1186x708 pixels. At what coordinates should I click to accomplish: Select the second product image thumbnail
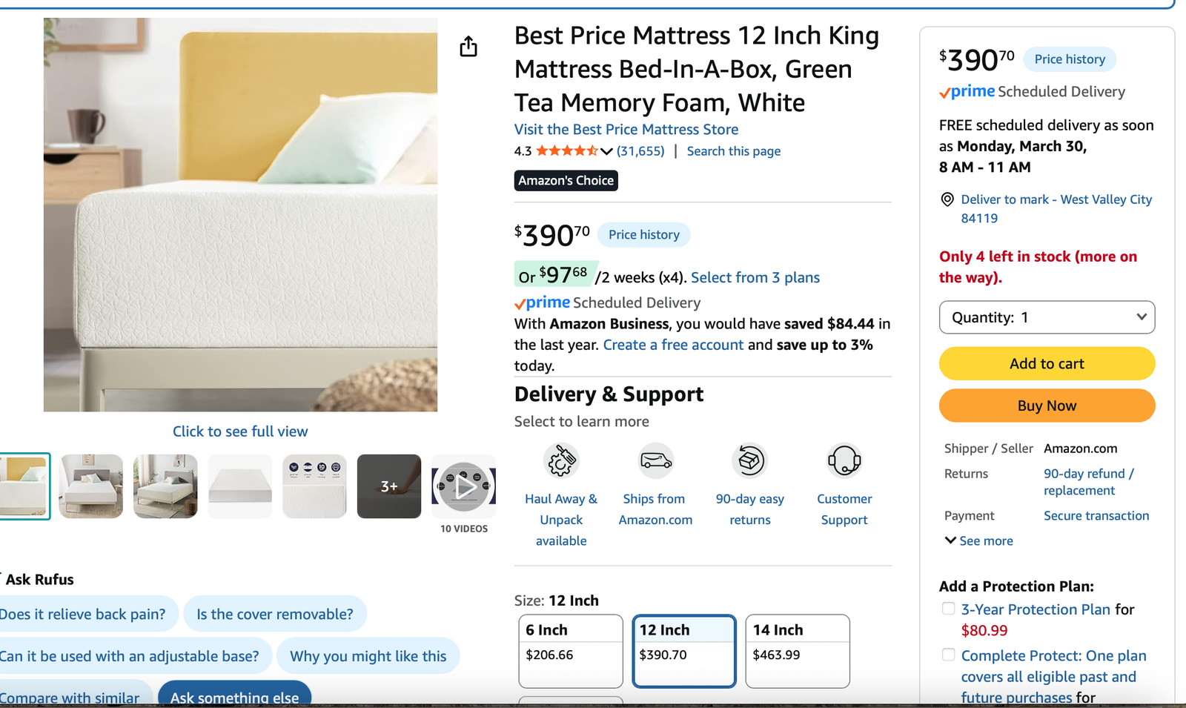(x=90, y=486)
